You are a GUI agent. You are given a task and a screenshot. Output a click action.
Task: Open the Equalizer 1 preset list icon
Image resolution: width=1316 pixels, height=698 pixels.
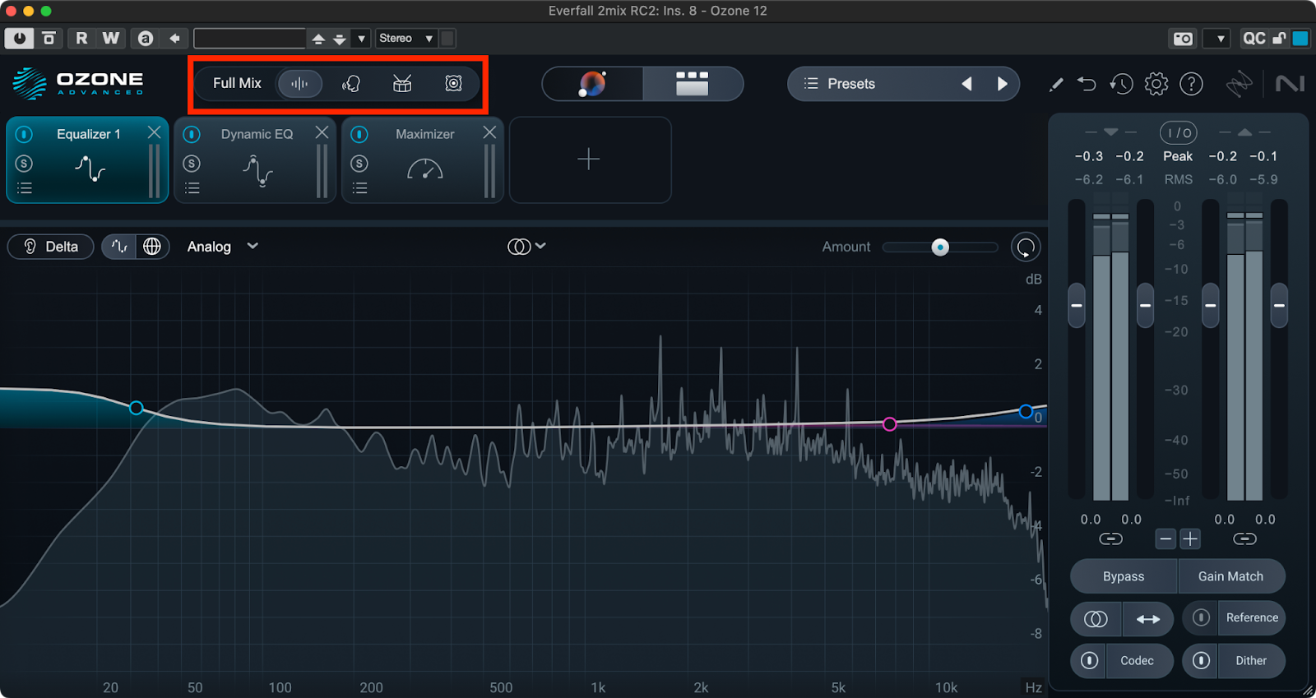25,188
